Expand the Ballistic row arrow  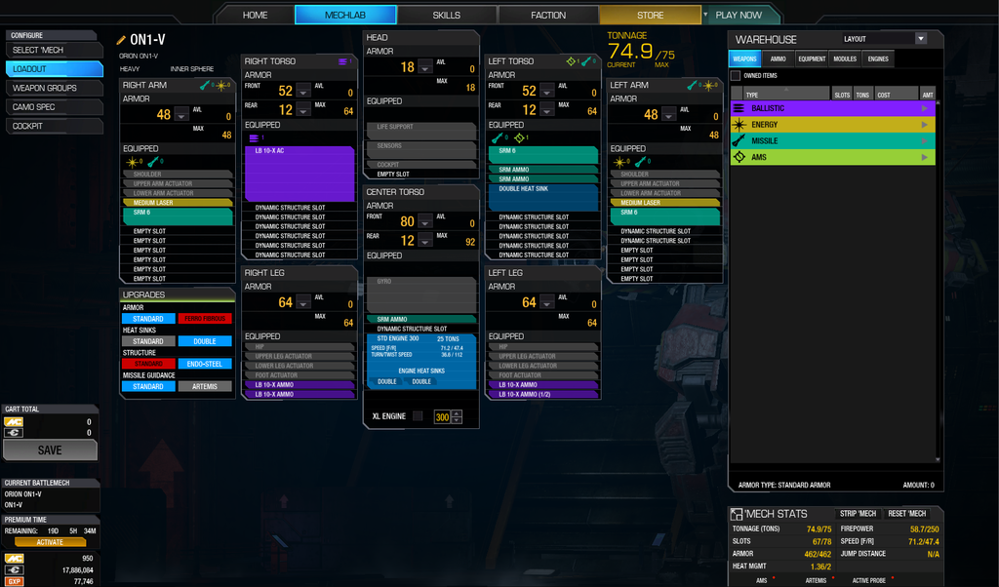pyautogui.click(x=924, y=109)
